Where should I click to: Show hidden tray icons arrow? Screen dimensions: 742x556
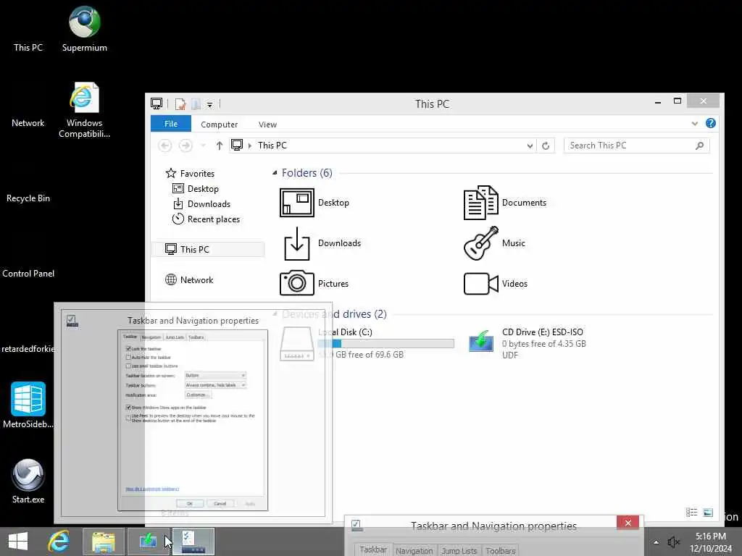pos(656,542)
